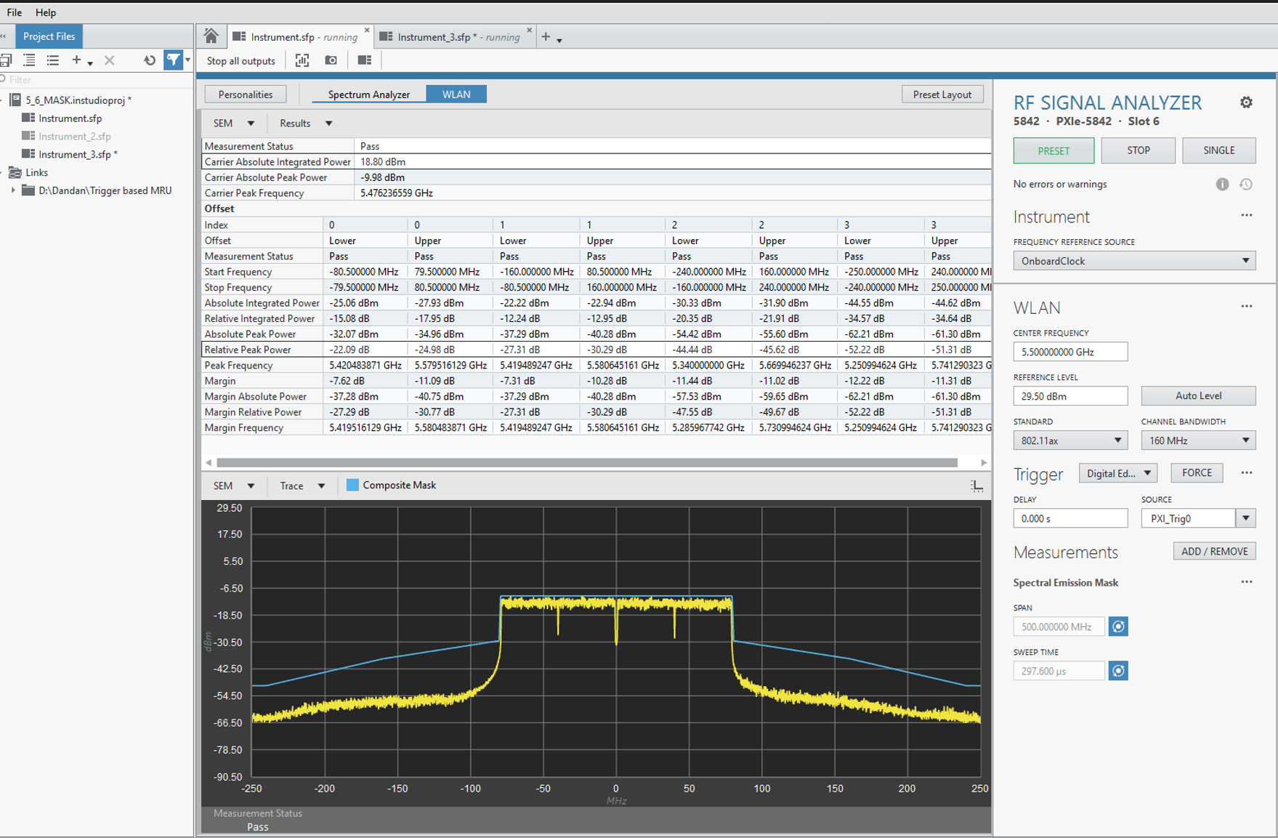Open the Channel Bandwidth 160 MHz dropdown
Viewport: 1278px width, 838px height.
click(x=1198, y=440)
